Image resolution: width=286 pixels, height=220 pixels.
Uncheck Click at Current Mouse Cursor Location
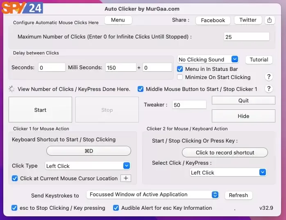coord(15,178)
